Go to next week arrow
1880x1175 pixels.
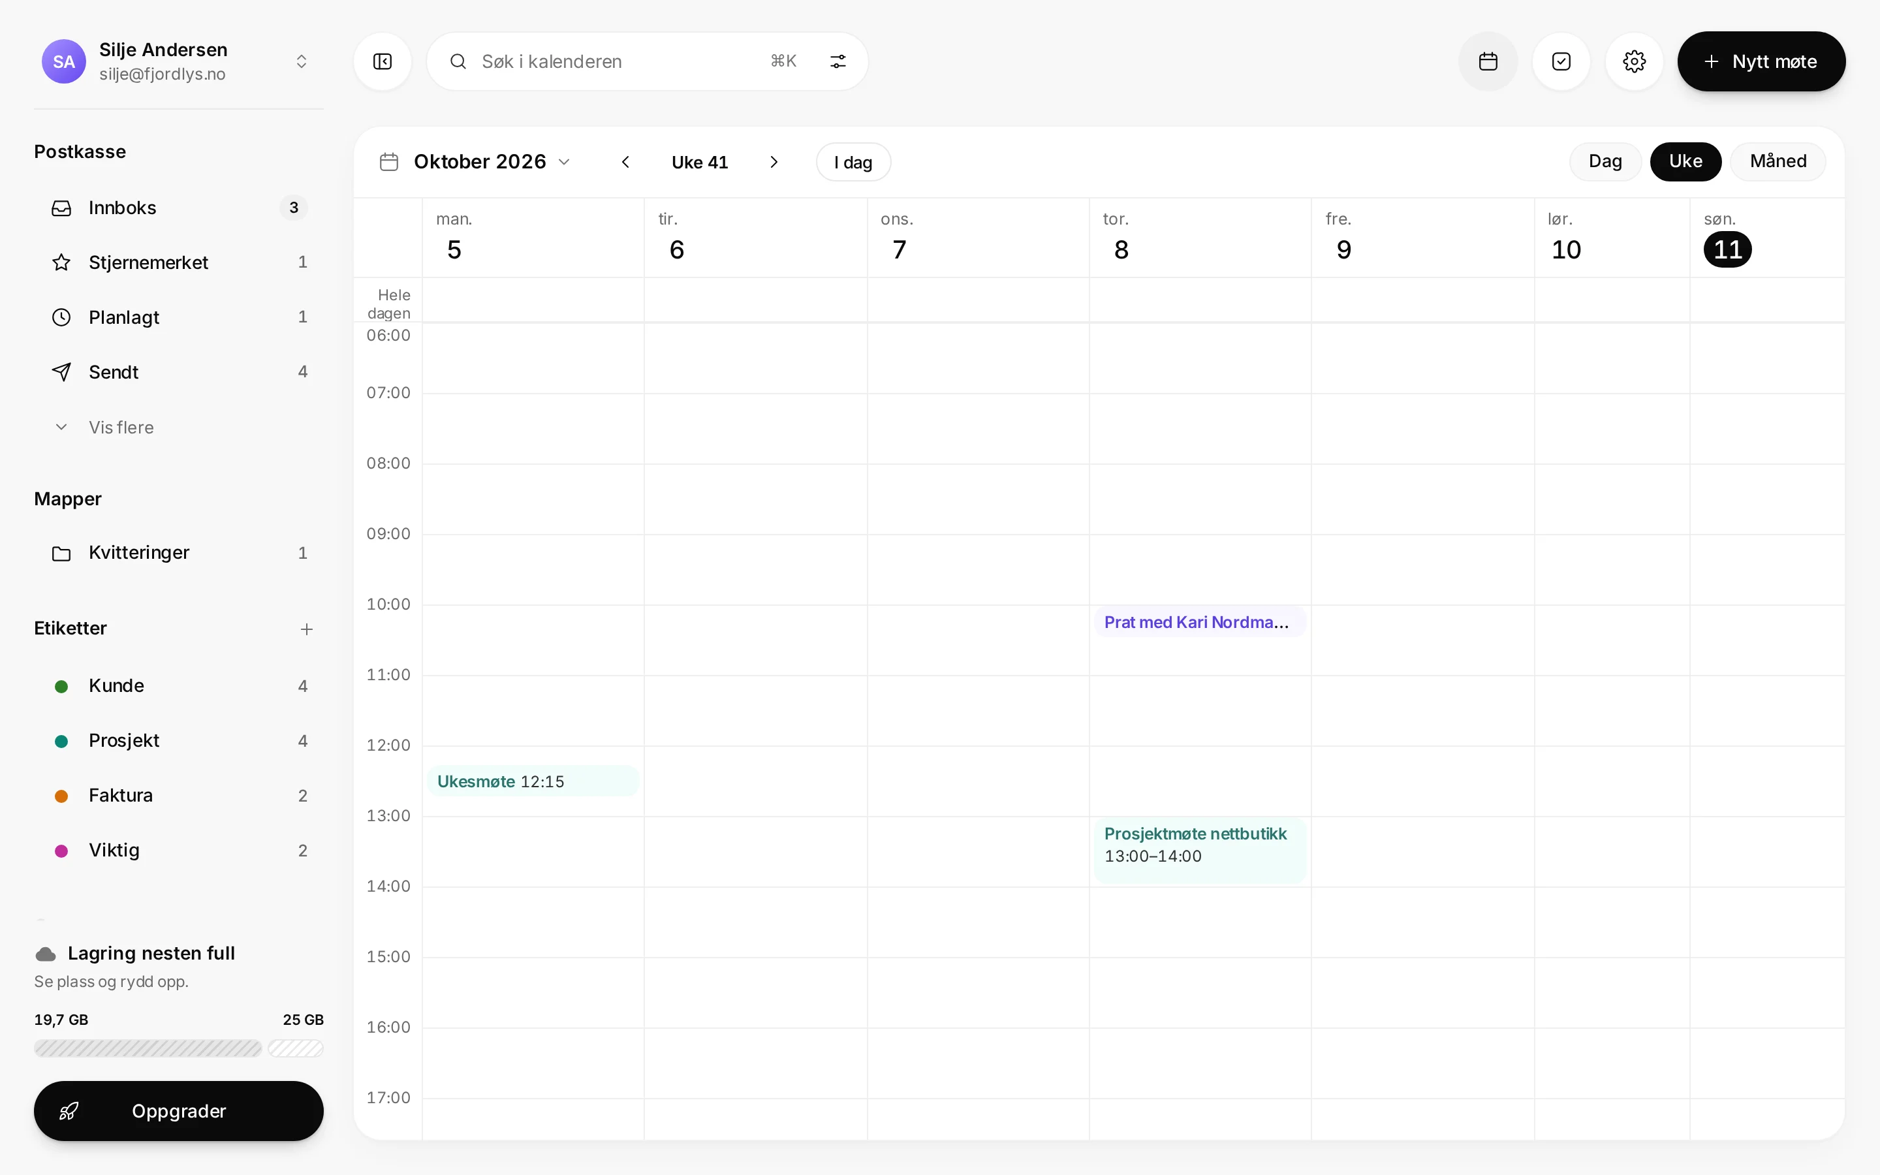point(774,162)
